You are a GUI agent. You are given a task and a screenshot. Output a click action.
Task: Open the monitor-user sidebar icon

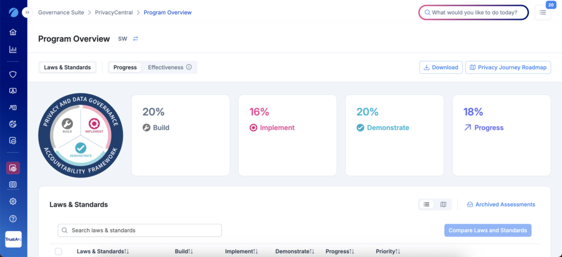13,91
